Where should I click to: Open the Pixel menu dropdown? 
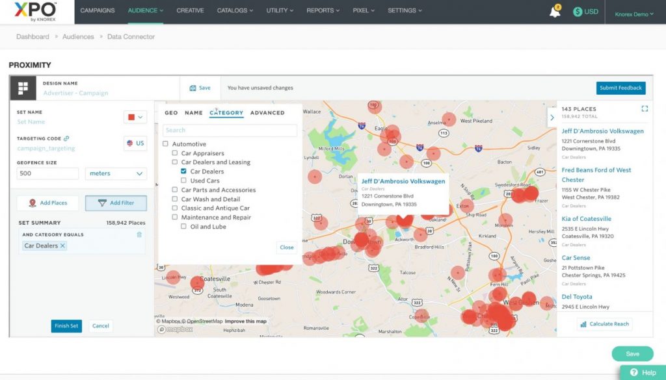[364, 10]
